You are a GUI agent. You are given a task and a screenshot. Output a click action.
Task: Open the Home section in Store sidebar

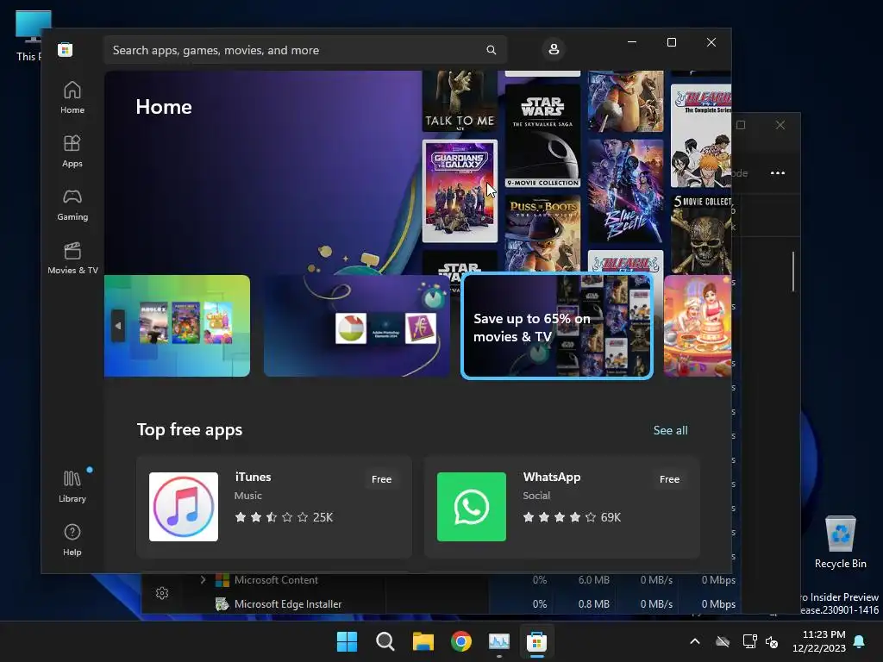[x=72, y=98]
